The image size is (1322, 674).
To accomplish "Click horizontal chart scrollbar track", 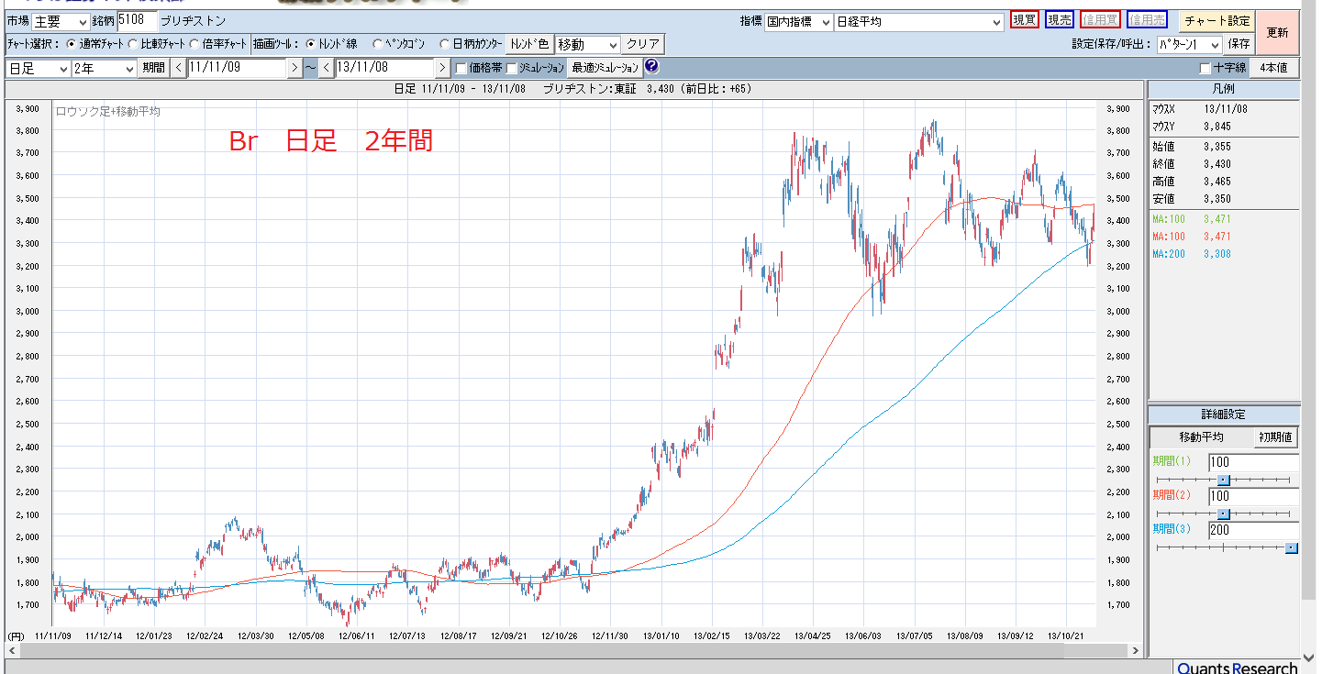I will (x=573, y=650).
